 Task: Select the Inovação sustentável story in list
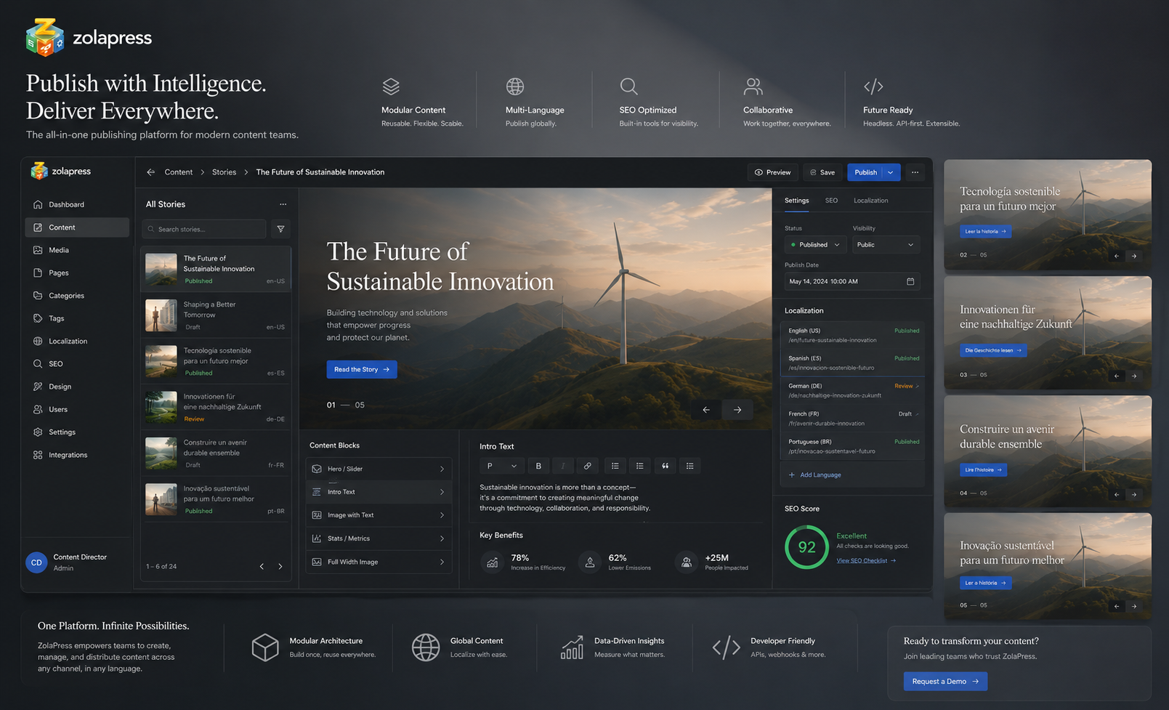coord(216,499)
